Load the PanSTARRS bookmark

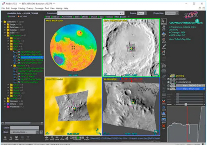pyautogui.click(x=66, y=17)
